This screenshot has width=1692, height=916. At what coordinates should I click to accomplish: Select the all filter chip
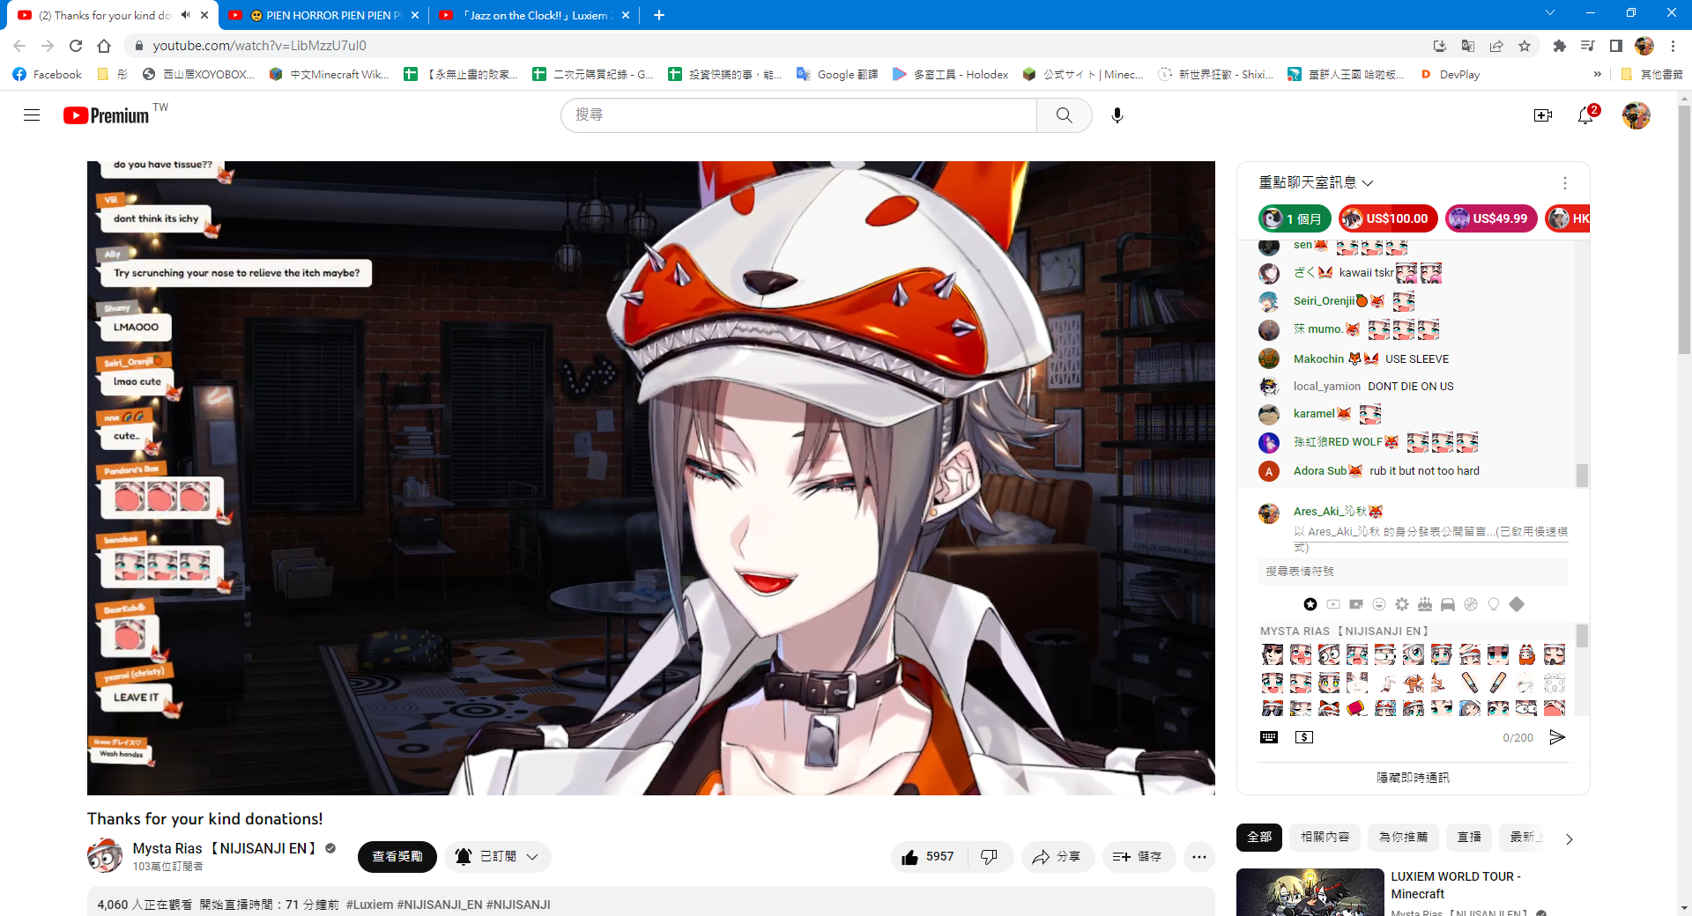tap(1259, 837)
